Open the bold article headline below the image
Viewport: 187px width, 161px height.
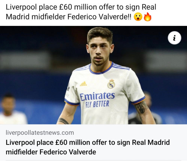coord(88,147)
